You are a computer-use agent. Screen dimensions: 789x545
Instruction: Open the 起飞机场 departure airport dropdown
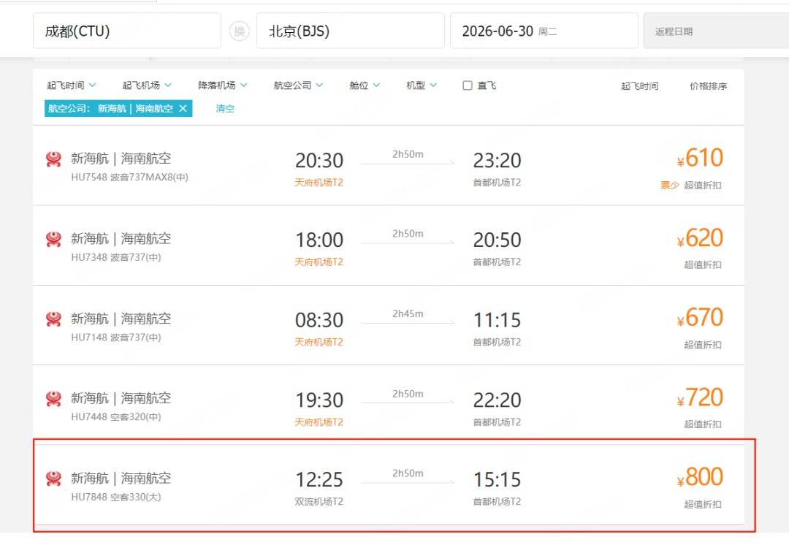click(147, 85)
